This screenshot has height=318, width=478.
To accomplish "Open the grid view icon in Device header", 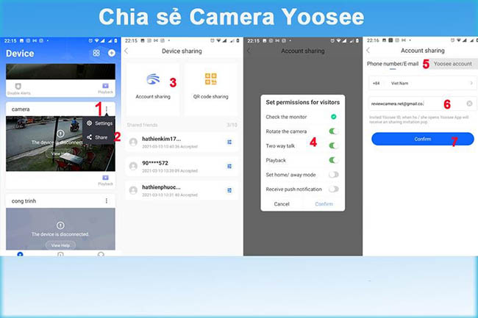I will coord(96,53).
